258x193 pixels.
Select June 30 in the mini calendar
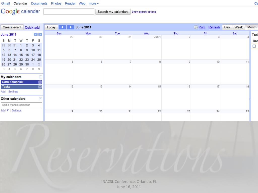tap(27, 64)
